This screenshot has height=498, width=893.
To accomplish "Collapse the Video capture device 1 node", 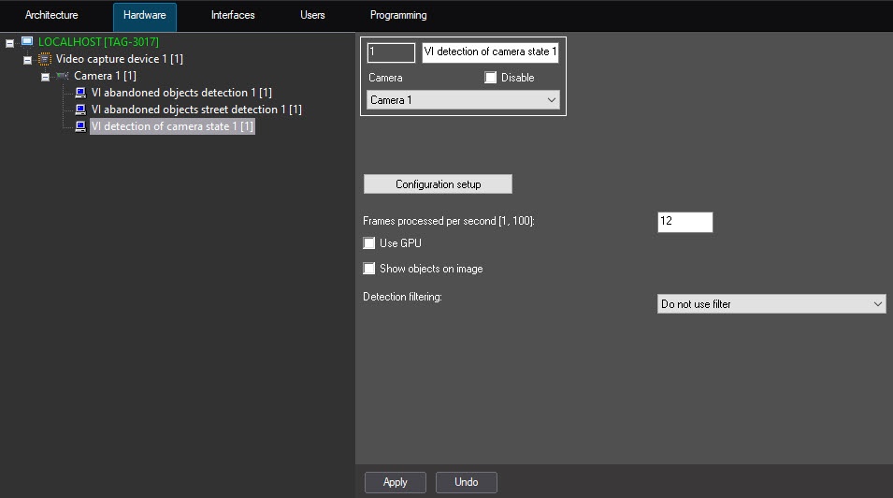I will (27, 60).
